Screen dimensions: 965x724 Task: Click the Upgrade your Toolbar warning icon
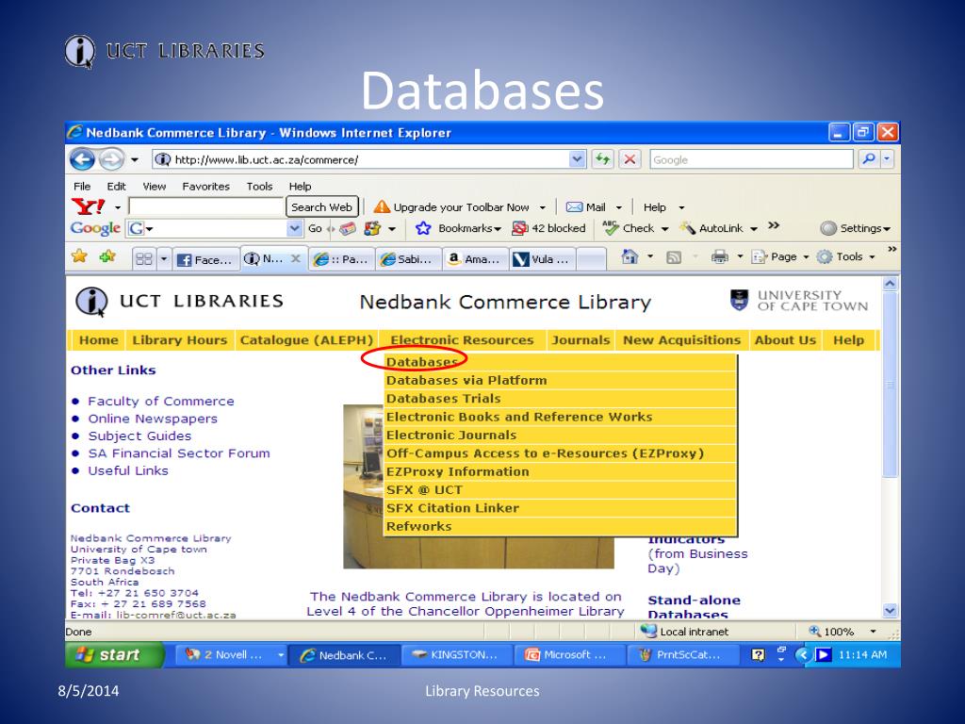point(382,206)
